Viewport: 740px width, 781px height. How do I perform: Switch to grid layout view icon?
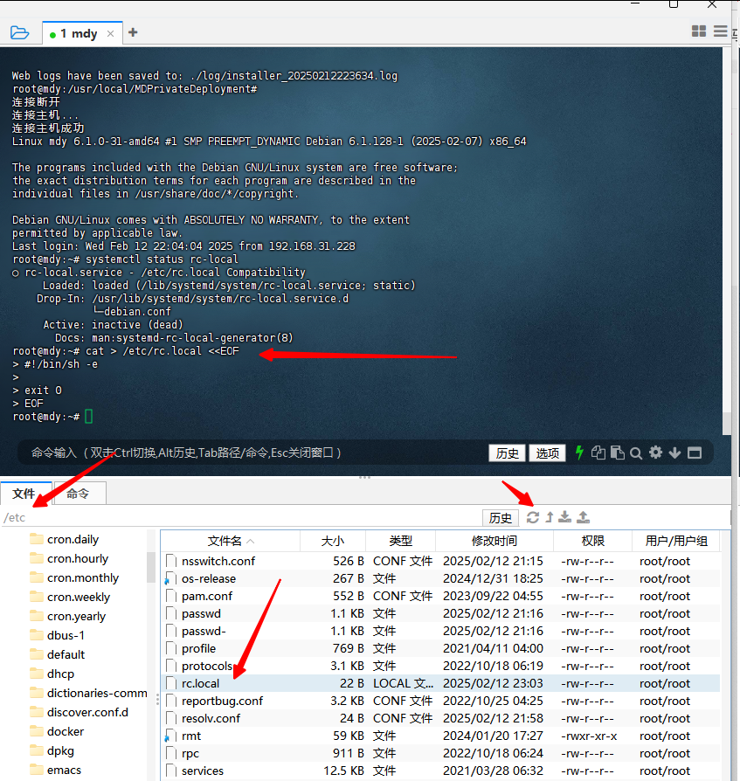pyautogui.click(x=699, y=31)
